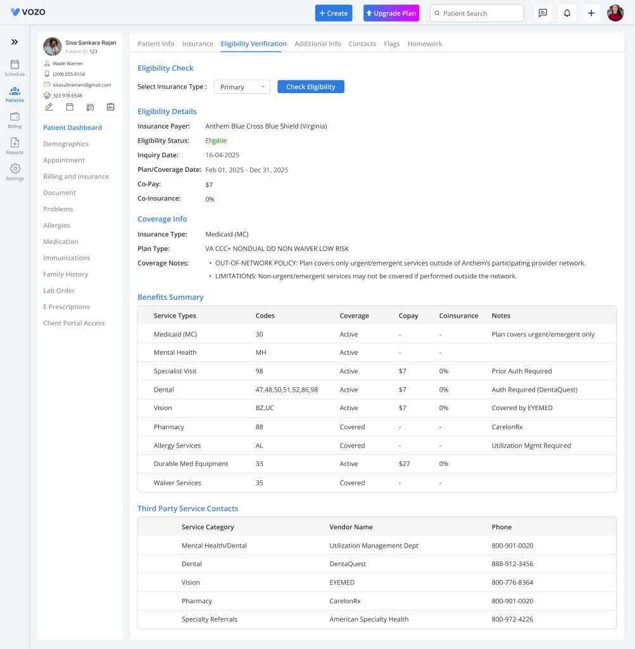Click the Check Eligibility button
Image resolution: width=635 pixels, height=649 pixels.
(311, 87)
